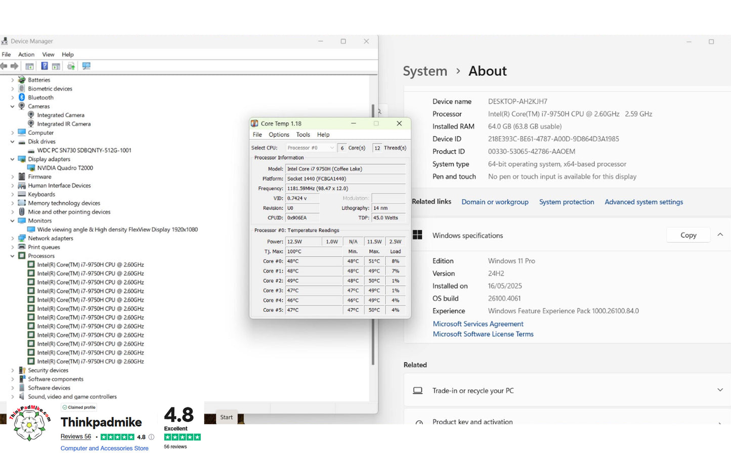Click the NVIDIA Quadro T2000 adapter icon

click(x=31, y=168)
